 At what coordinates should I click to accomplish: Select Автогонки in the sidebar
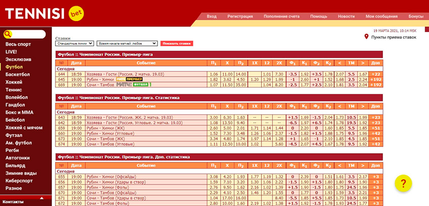click(18, 158)
